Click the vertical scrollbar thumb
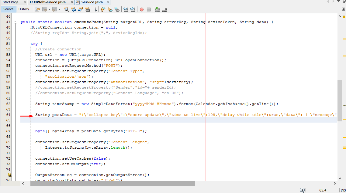Viewport: 346px width, 193px height. 340,100
